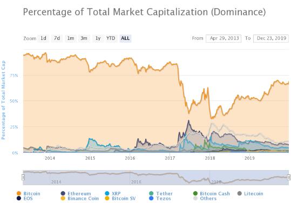Click the Others light gray legend circle
This screenshot has width=291, height=203.
click(195, 198)
